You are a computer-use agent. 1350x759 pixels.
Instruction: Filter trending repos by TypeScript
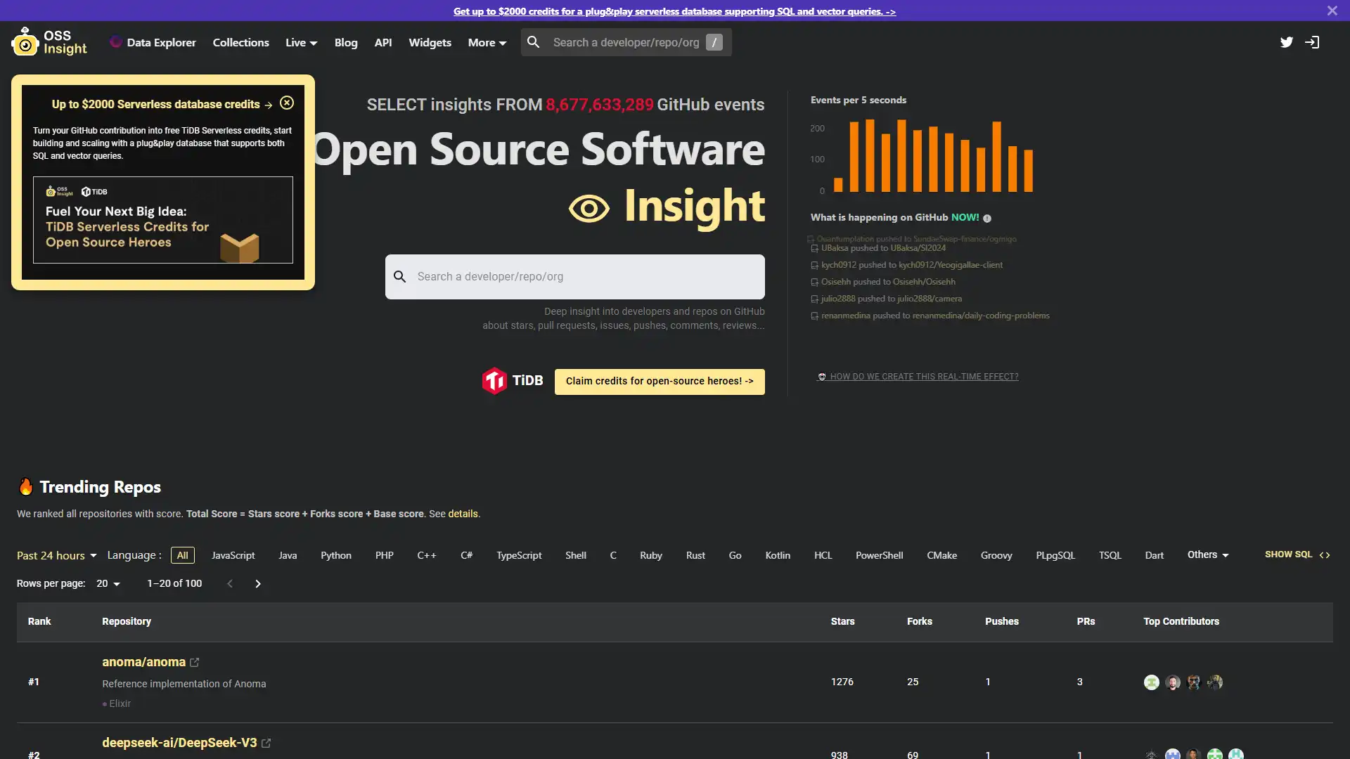coord(519,555)
